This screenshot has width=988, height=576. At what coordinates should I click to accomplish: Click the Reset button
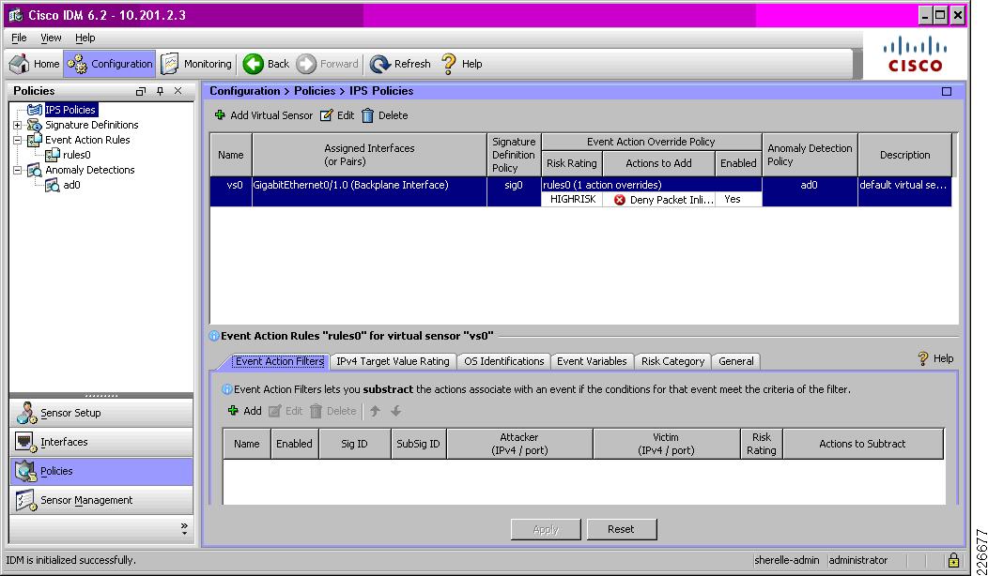click(x=622, y=529)
